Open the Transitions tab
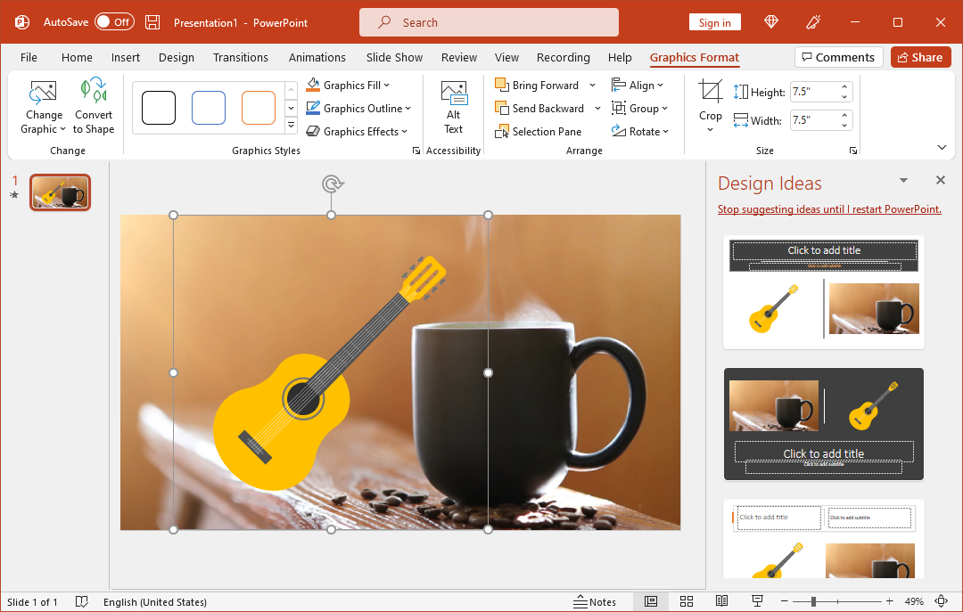This screenshot has height=612, width=963. point(240,58)
